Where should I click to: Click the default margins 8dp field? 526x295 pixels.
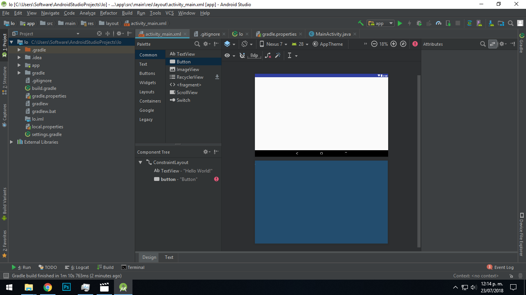point(254,56)
